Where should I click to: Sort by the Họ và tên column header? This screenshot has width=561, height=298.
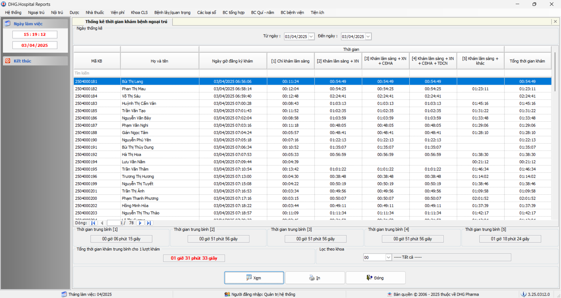click(x=160, y=61)
